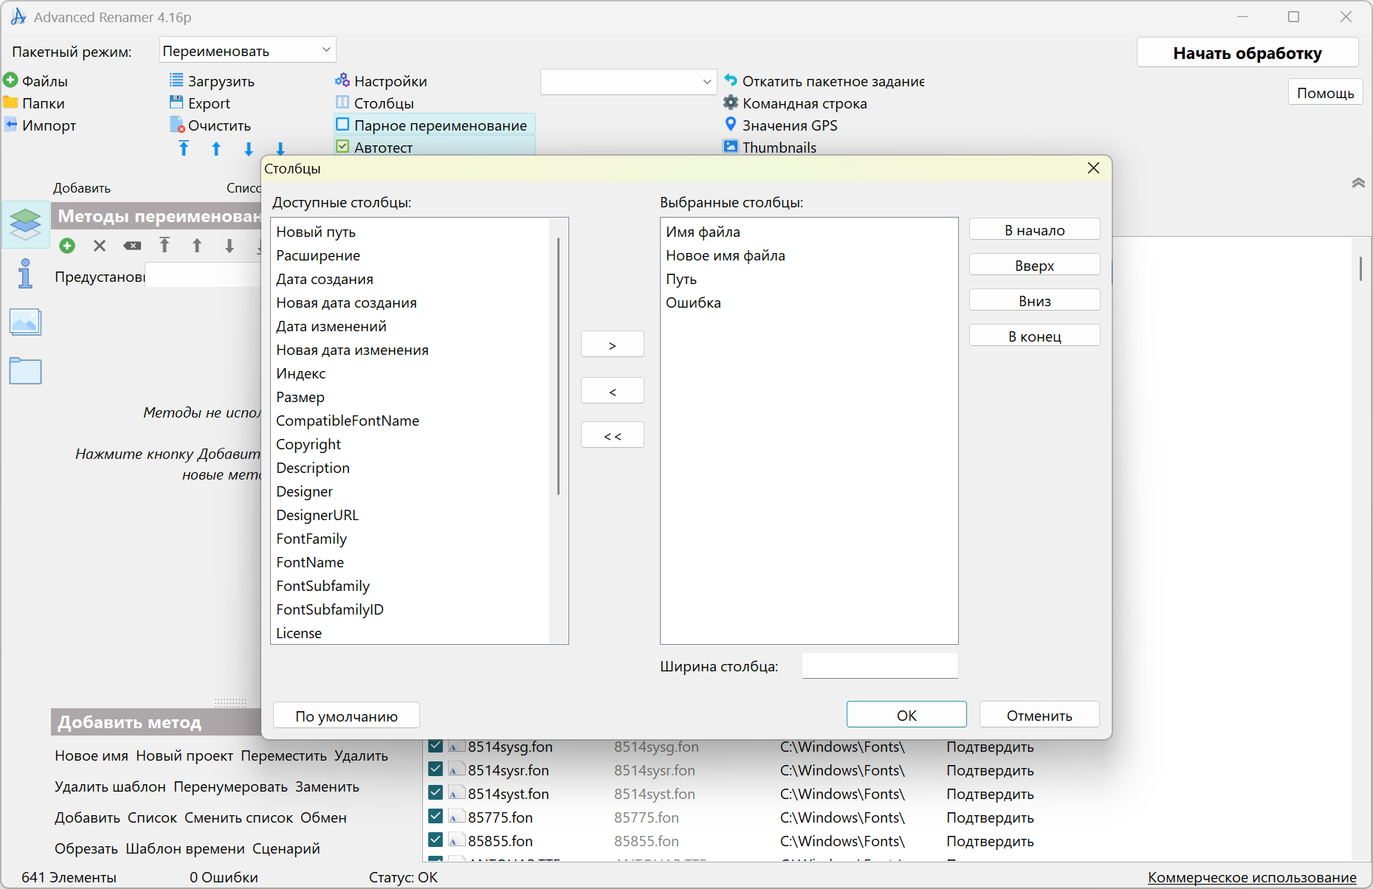Open the image preview sidebar icon

click(x=26, y=322)
